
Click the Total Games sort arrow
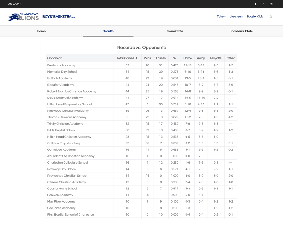136,58
